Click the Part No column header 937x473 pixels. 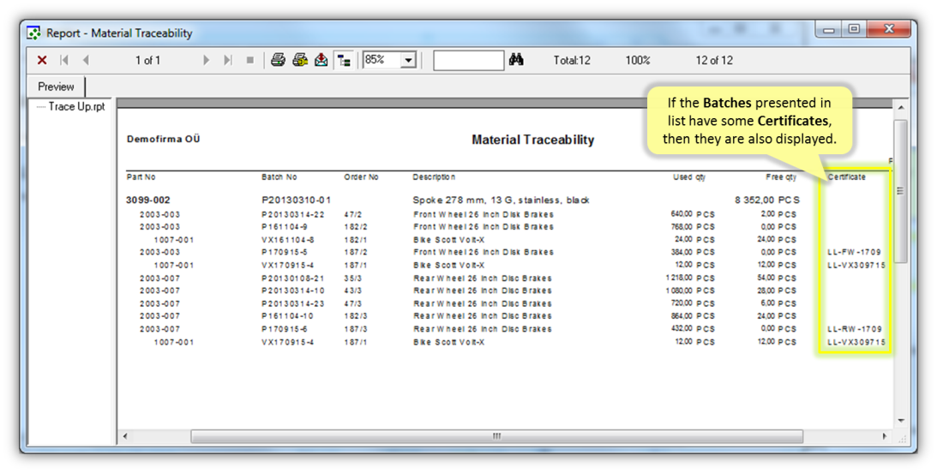[x=141, y=177]
